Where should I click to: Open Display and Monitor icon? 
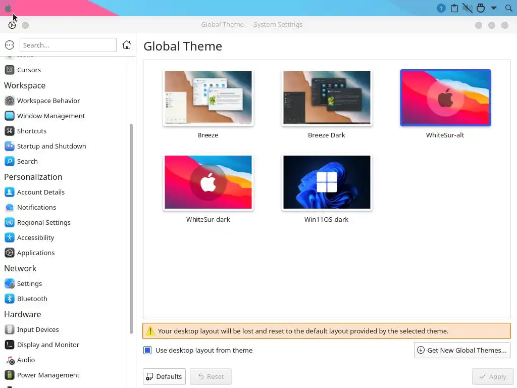[x=10, y=345]
